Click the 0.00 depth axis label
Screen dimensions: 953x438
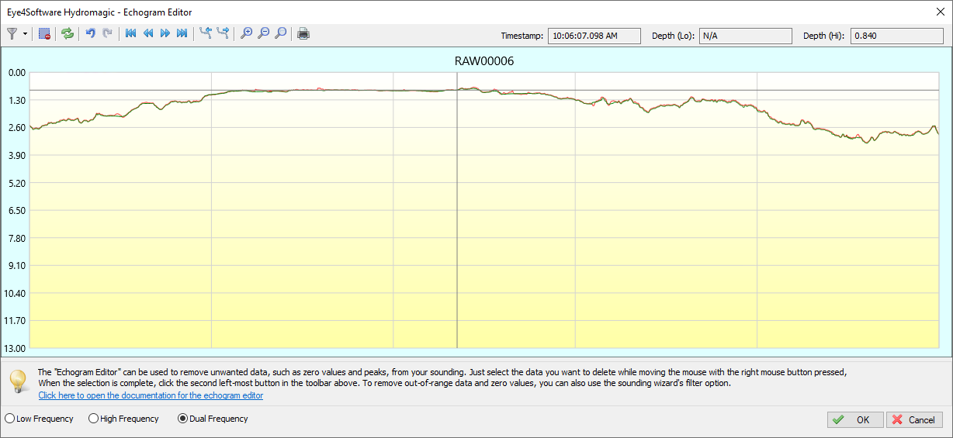16,72
